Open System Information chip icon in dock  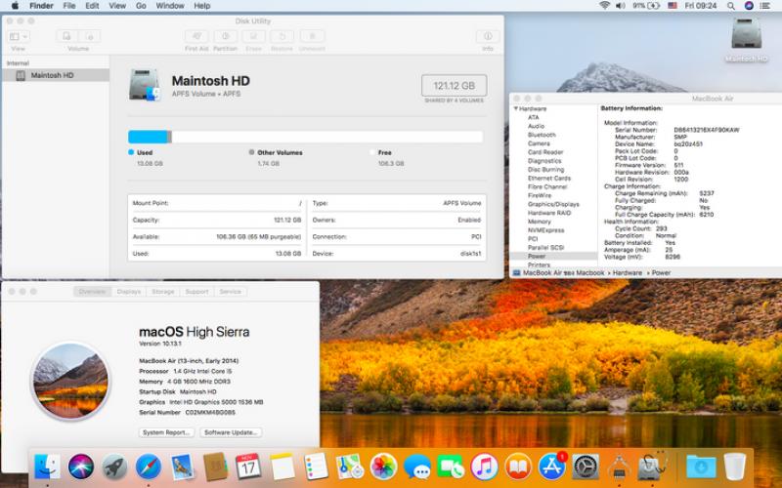click(x=619, y=468)
